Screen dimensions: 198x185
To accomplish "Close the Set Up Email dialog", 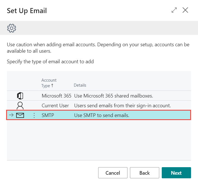I will pos(185,10).
